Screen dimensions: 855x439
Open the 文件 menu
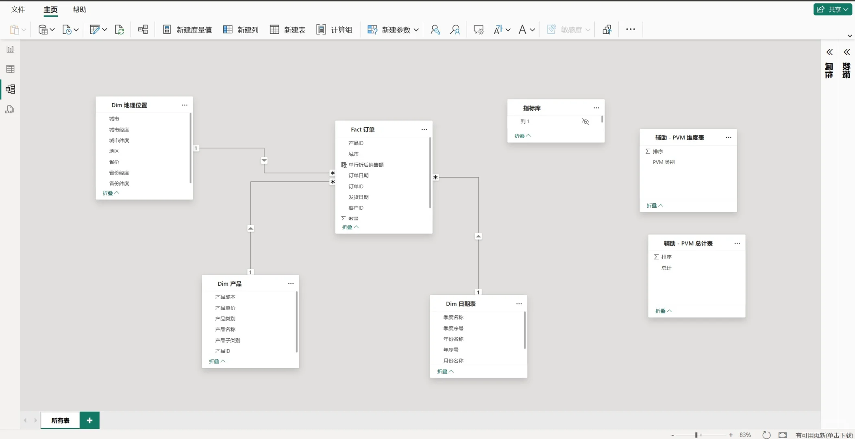pyautogui.click(x=18, y=9)
